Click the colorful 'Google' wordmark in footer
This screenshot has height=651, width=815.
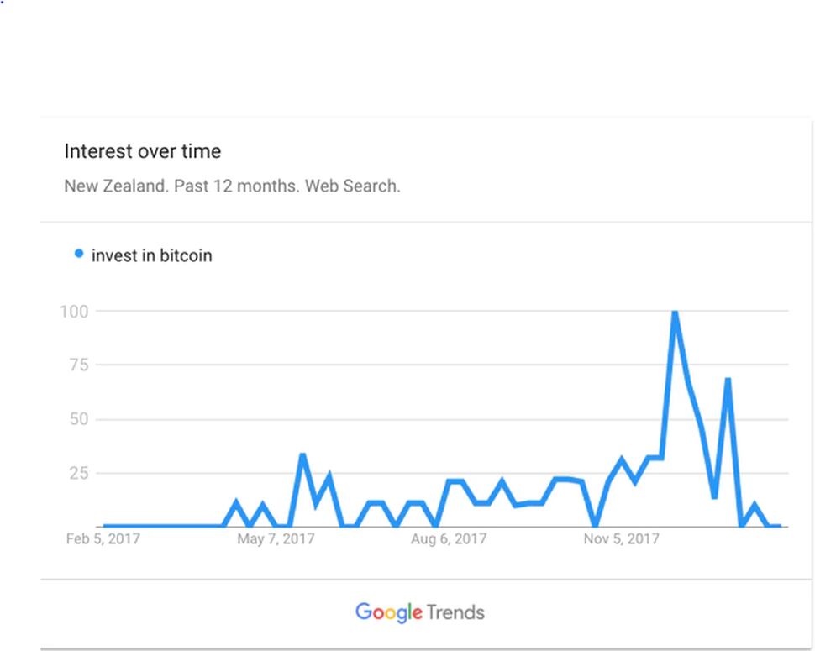(x=389, y=612)
